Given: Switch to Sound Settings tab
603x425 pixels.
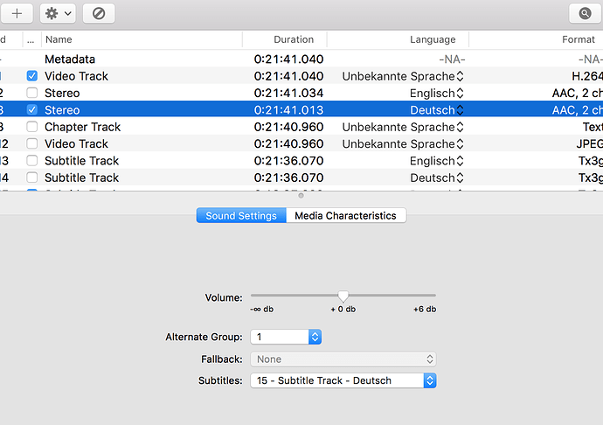Looking at the screenshot, I should click(241, 215).
